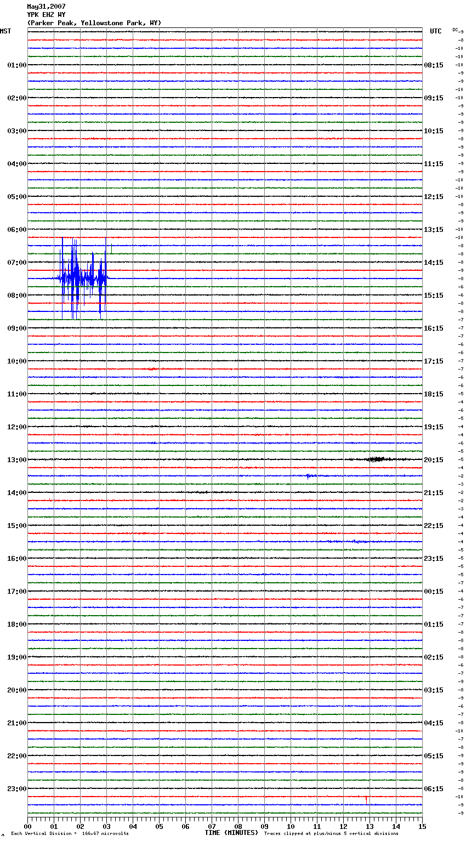Click the Parker Peak, Yellowstone Park location title
This screenshot has width=466, height=841.
point(94,23)
